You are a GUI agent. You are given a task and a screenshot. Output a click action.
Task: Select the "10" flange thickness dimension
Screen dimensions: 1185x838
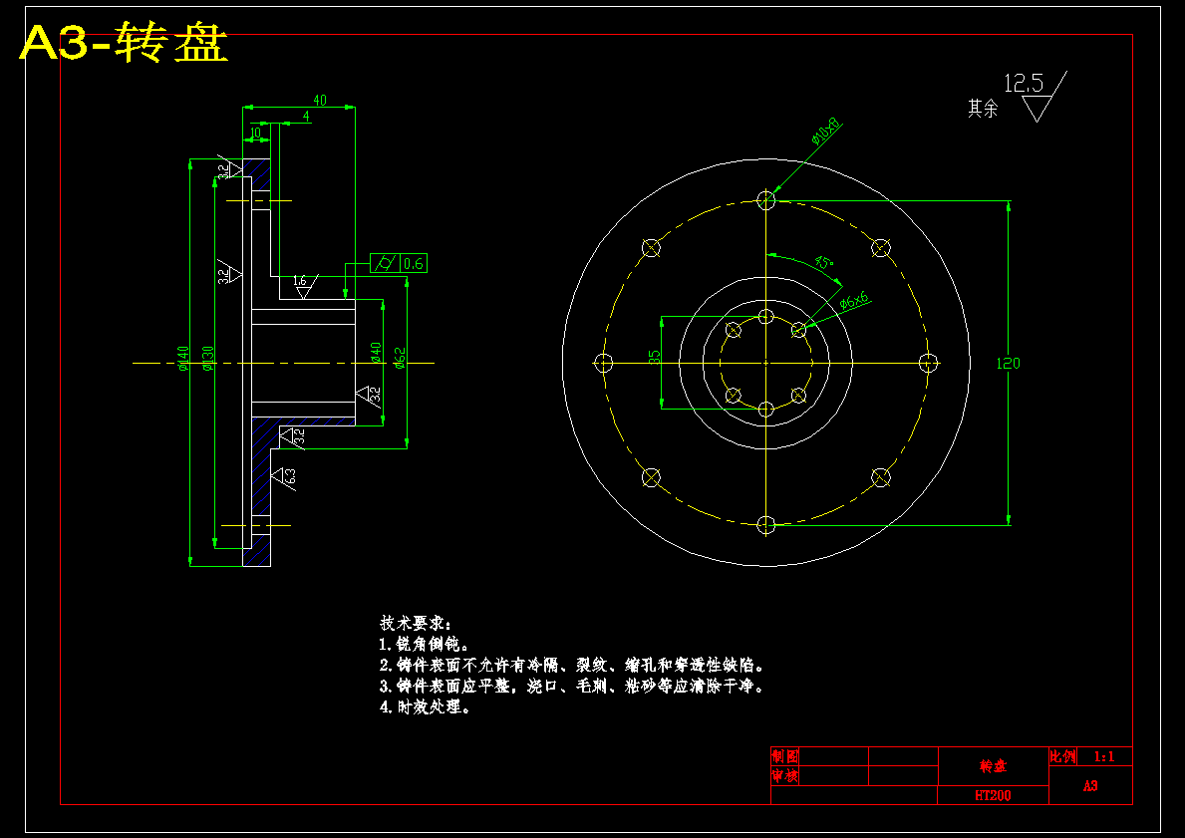(x=255, y=133)
